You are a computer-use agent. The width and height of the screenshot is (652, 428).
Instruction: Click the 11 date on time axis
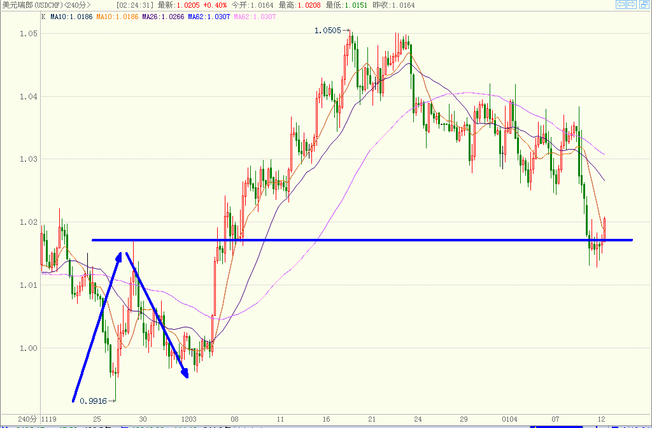pos(280,419)
